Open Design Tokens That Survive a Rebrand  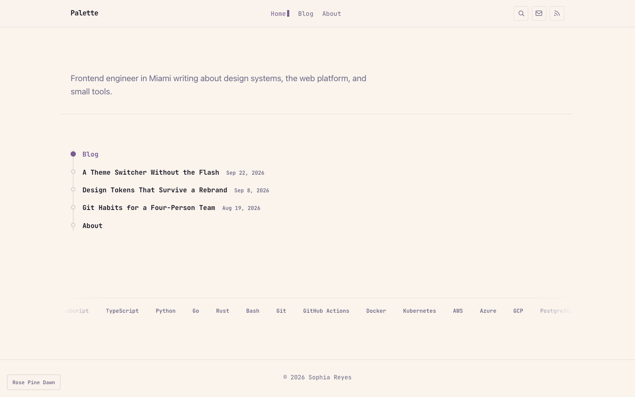[x=155, y=190]
